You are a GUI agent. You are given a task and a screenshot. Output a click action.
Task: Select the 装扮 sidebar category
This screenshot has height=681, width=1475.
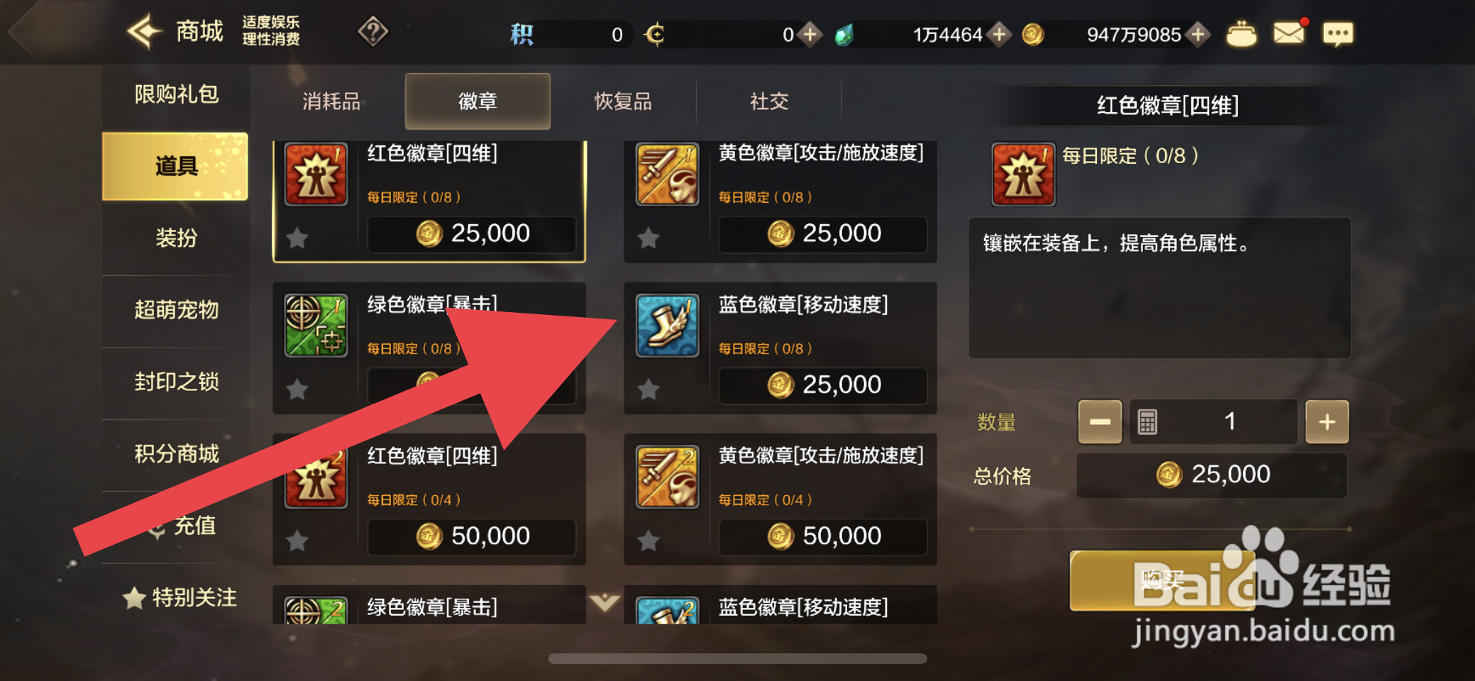176,238
